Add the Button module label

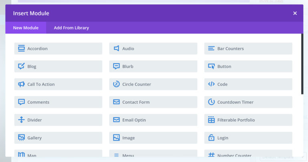click(x=224, y=66)
